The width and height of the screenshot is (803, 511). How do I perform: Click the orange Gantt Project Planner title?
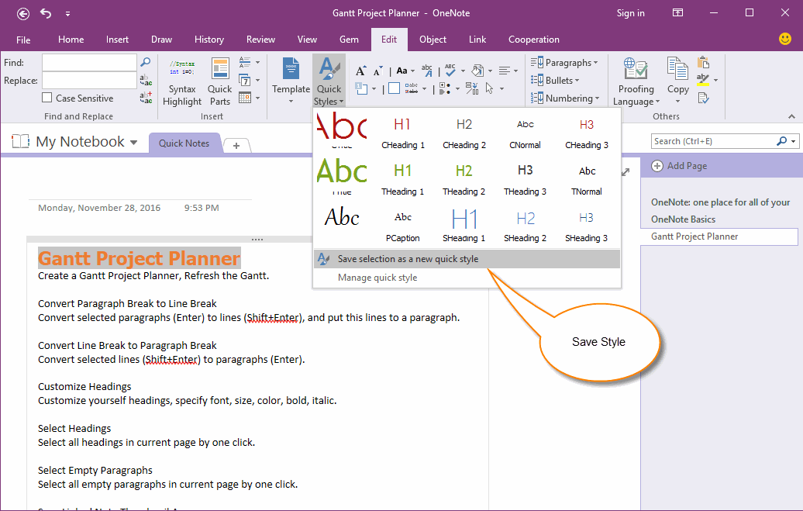(x=140, y=257)
